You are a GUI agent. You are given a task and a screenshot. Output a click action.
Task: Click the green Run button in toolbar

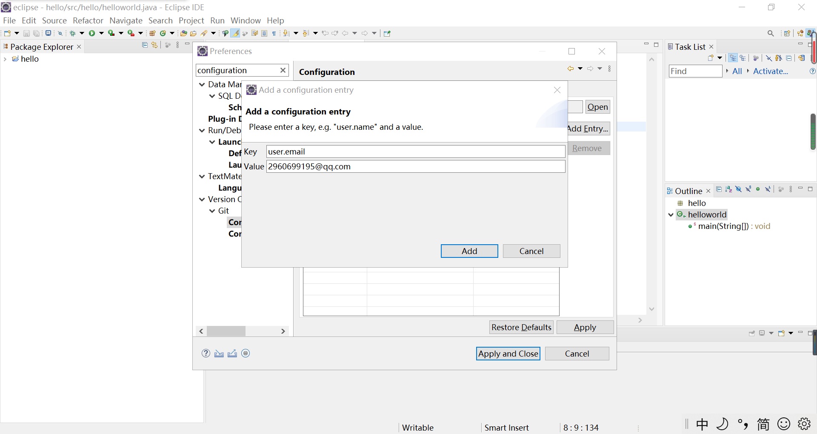(92, 33)
